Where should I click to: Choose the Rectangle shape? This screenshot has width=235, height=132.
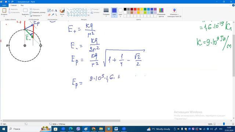[77, 10]
